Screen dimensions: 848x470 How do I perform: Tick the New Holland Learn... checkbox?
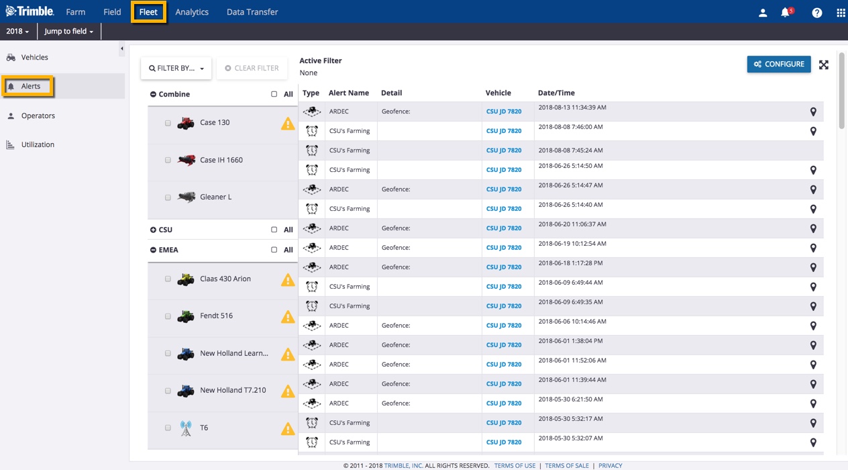point(168,354)
